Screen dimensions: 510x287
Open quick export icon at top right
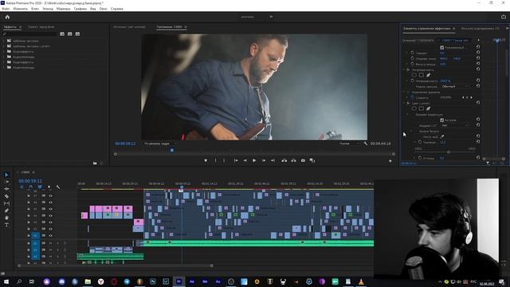504,17
